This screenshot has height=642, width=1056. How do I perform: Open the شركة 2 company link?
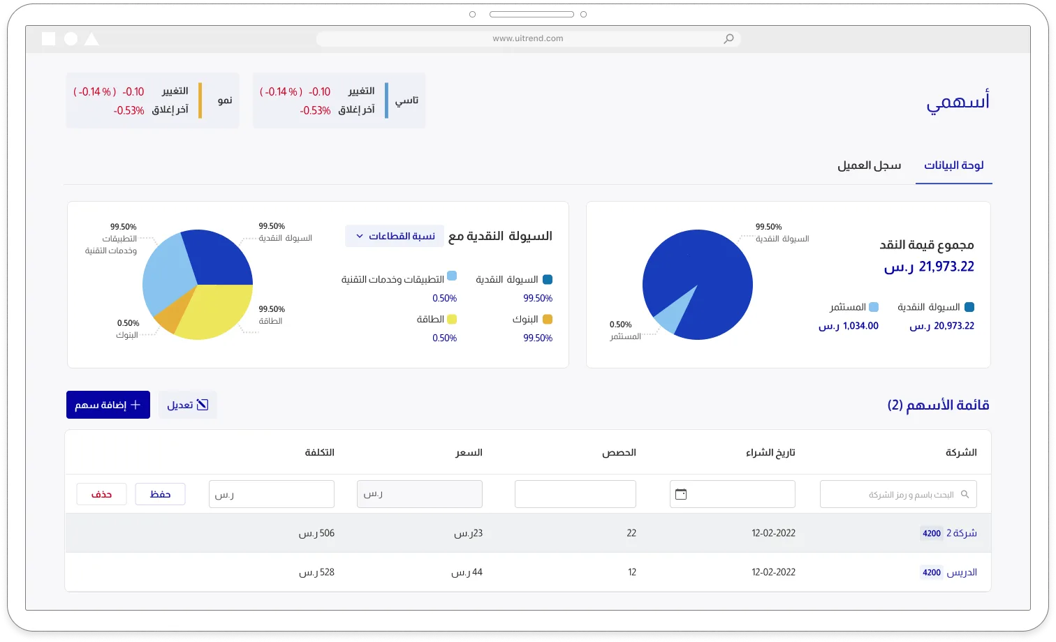coord(962,533)
